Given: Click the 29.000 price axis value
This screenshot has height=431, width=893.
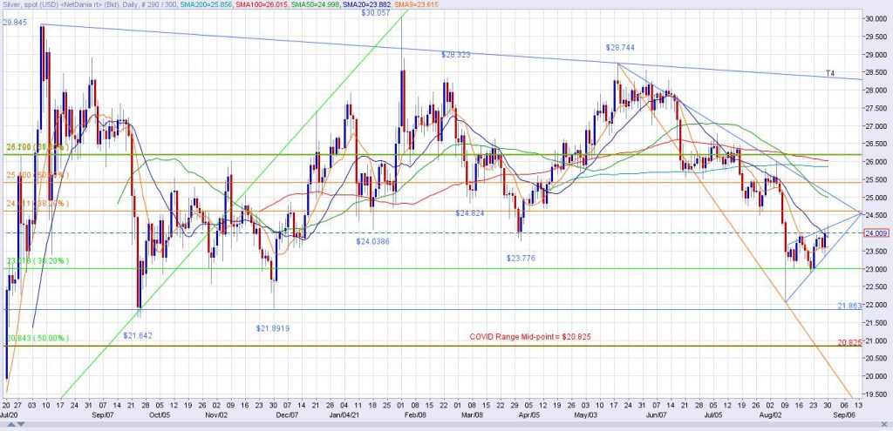Looking at the screenshot, I should (x=877, y=54).
